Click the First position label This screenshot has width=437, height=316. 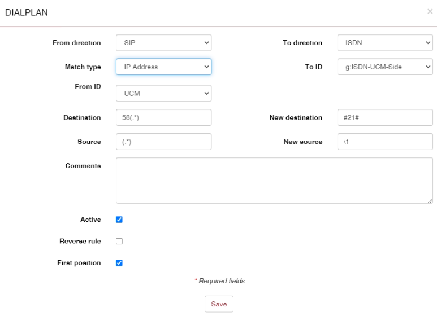point(79,263)
